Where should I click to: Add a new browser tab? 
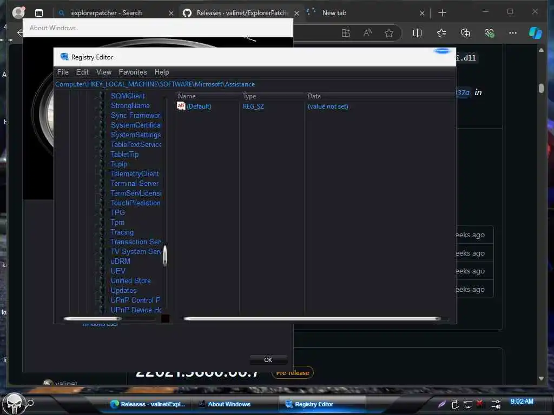tap(442, 13)
